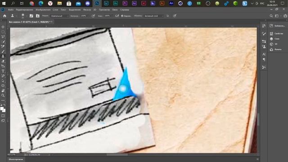The width and height of the screenshot is (288, 162).
Task: Open the extra tools three-dots menu
Action: tap(3, 100)
